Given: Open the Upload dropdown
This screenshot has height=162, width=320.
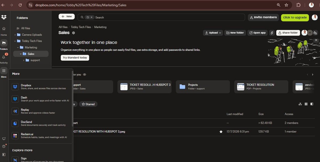Looking at the screenshot, I should click(x=213, y=33).
